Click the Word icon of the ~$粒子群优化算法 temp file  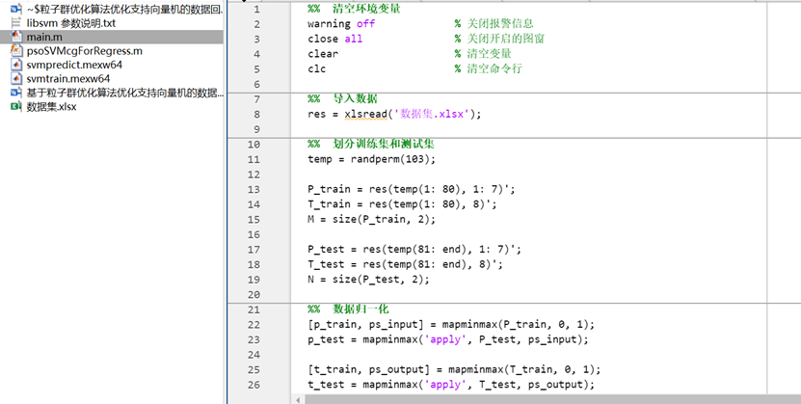[16, 9]
